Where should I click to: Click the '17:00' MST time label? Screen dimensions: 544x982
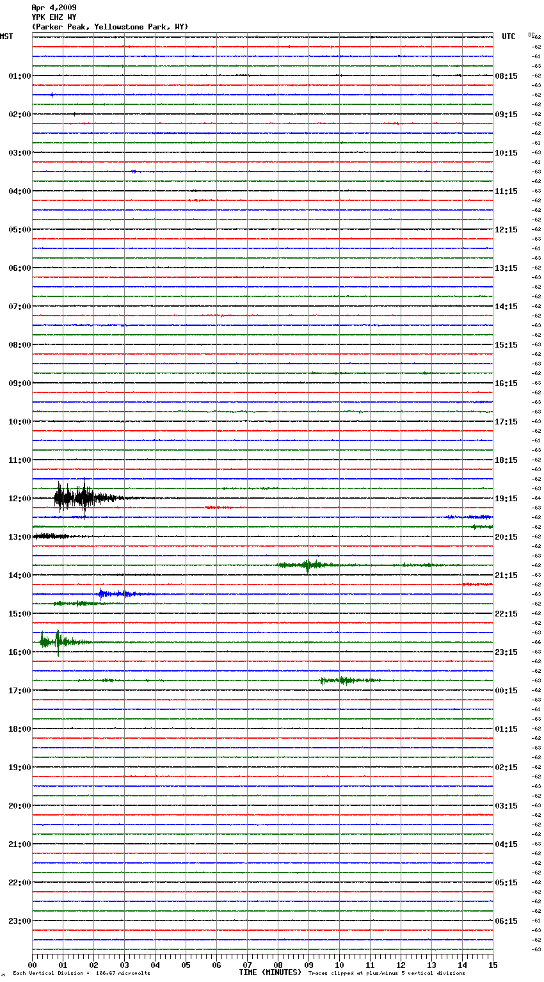click(20, 691)
